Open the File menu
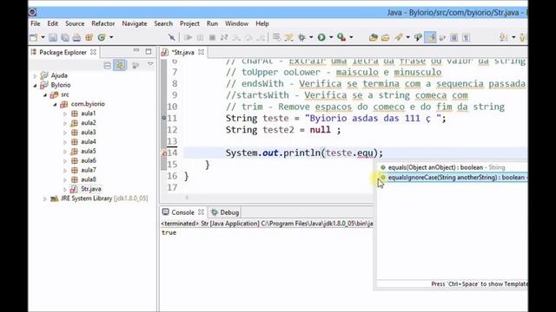556x312 pixels. pos(36,23)
